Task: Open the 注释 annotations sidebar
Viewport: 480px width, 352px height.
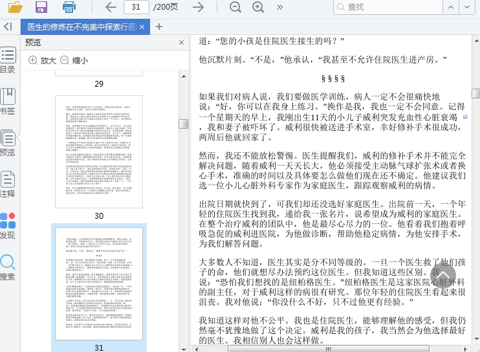Action: coord(8,184)
